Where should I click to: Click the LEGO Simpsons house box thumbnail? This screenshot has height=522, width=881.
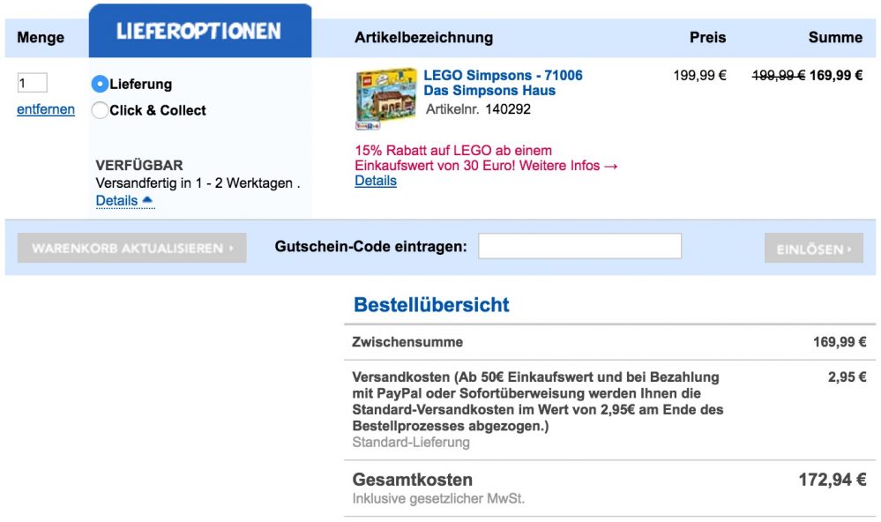tap(385, 100)
